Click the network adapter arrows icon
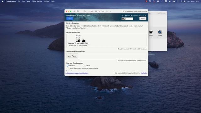The image size is (201, 113). tap(89, 11)
